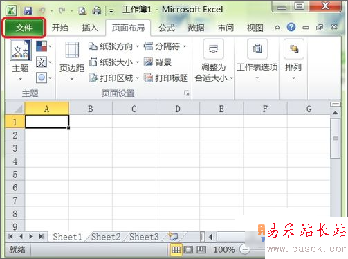Click the Select All corner button
This screenshot has width=348, height=259.
tap(15, 108)
